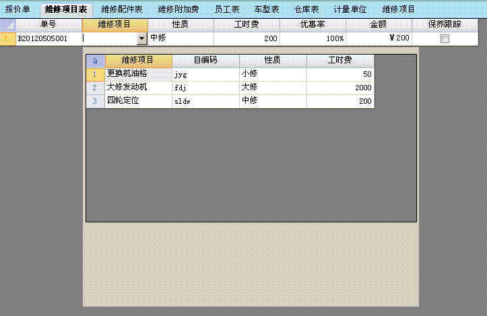Viewport: 487px width, 316px height.
Task: Click the lock icon in the dropdown table corner
Action: tap(96, 61)
